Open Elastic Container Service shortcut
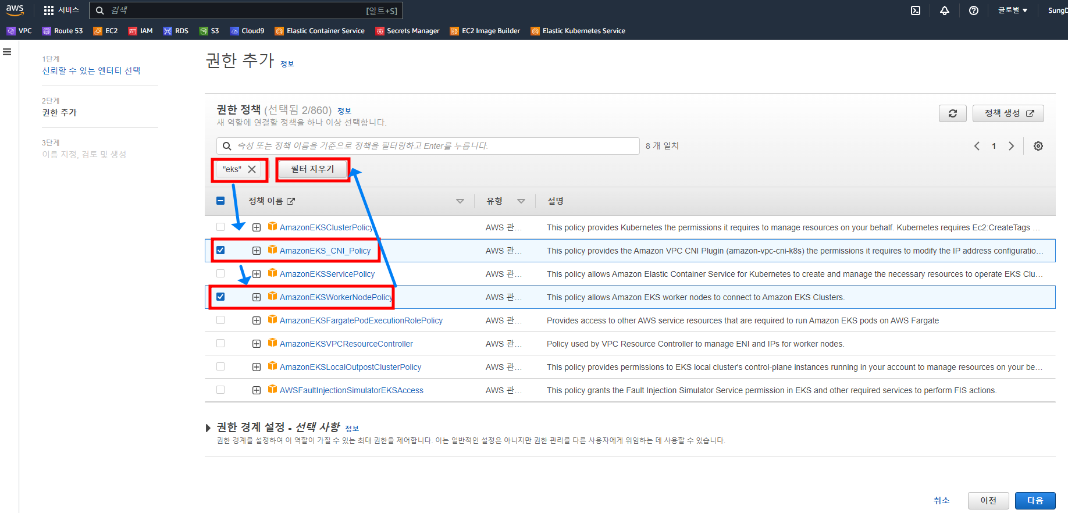 [x=319, y=31]
